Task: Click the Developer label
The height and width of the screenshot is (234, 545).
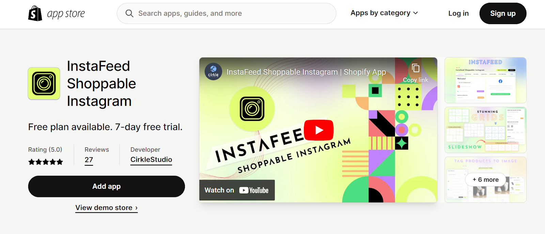Action: 145,149
